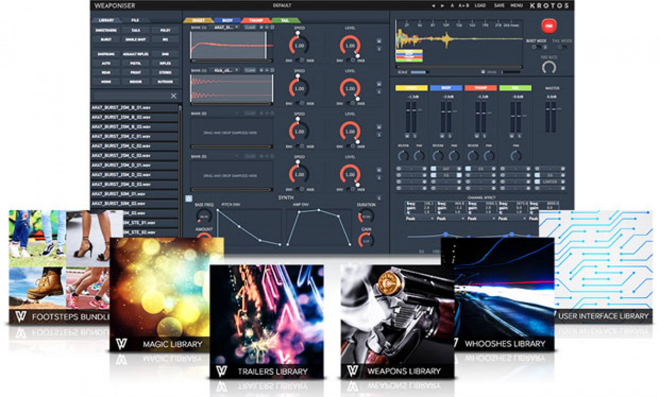Click the first bank's Speed knob
The width and height of the screenshot is (659, 397).
tap(299, 46)
